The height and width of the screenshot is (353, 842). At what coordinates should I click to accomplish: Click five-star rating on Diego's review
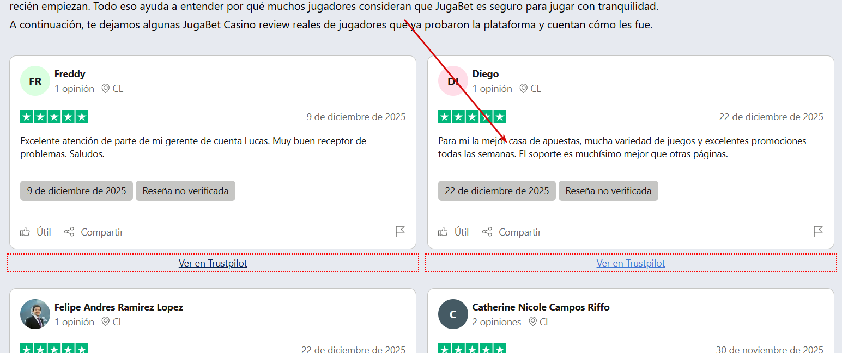coord(472,117)
